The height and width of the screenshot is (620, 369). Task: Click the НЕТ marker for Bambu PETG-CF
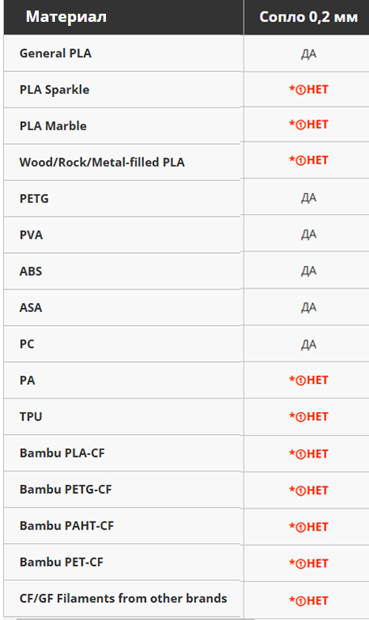click(x=308, y=491)
